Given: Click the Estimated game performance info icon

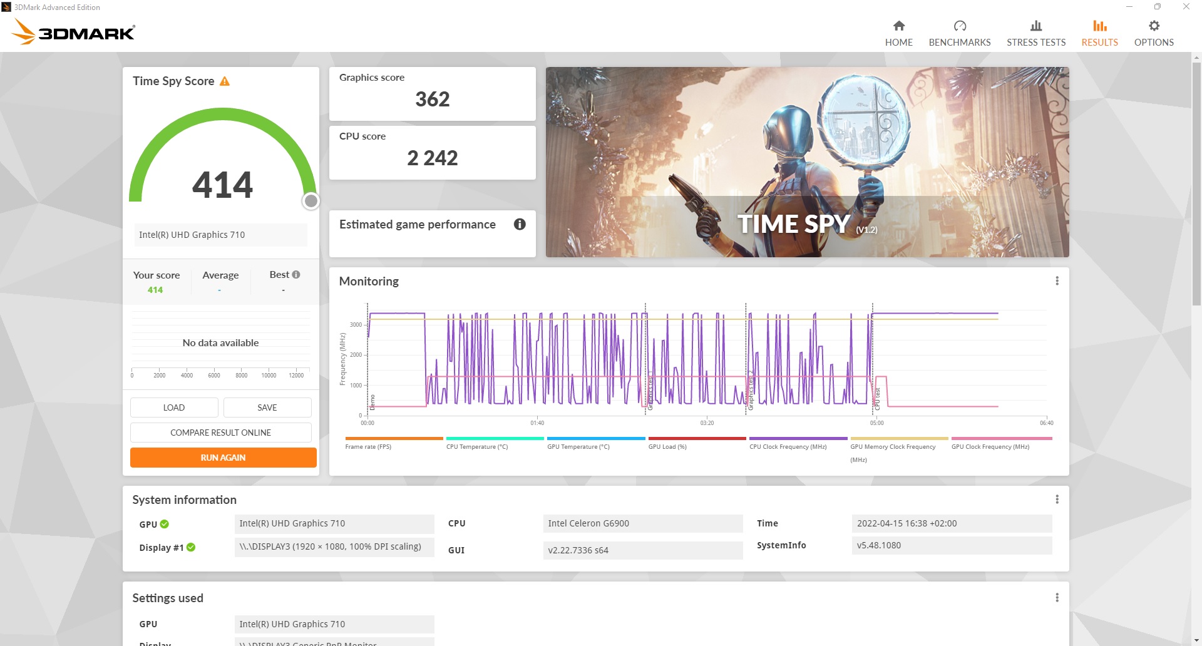Looking at the screenshot, I should (x=520, y=224).
